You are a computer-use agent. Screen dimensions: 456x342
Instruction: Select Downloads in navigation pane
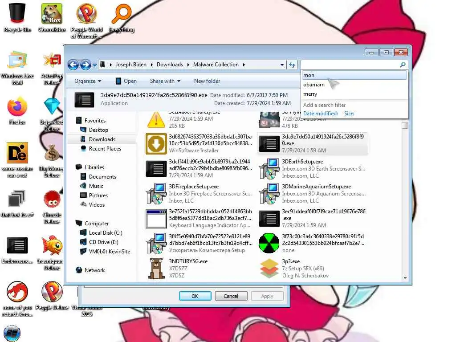102,139
